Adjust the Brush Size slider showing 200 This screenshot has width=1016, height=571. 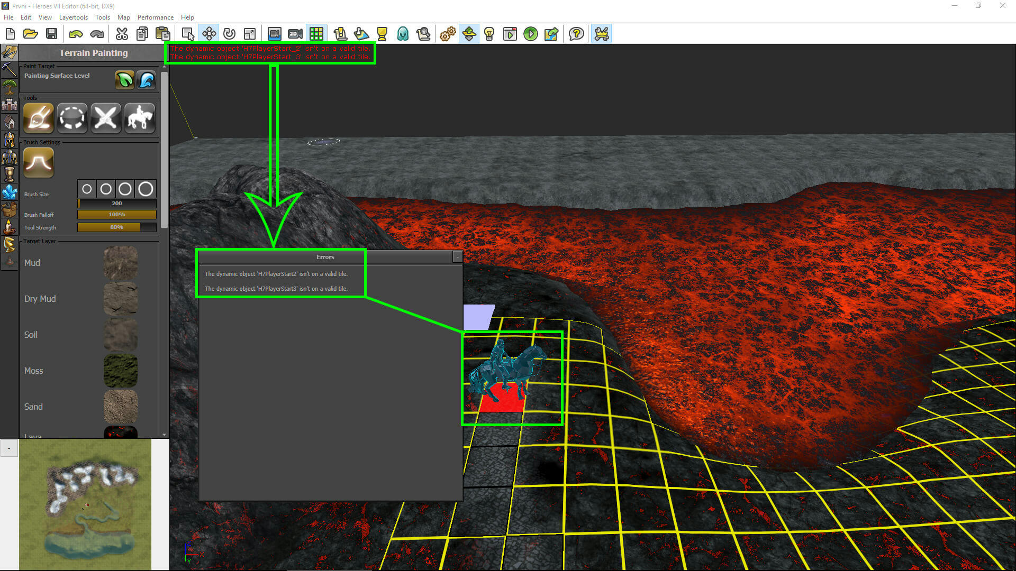(117, 203)
